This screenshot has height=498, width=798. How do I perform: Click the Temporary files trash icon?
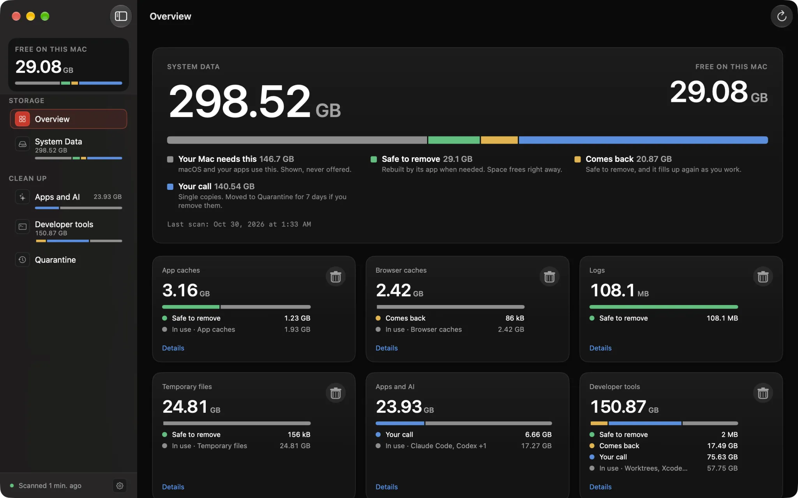click(x=335, y=393)
